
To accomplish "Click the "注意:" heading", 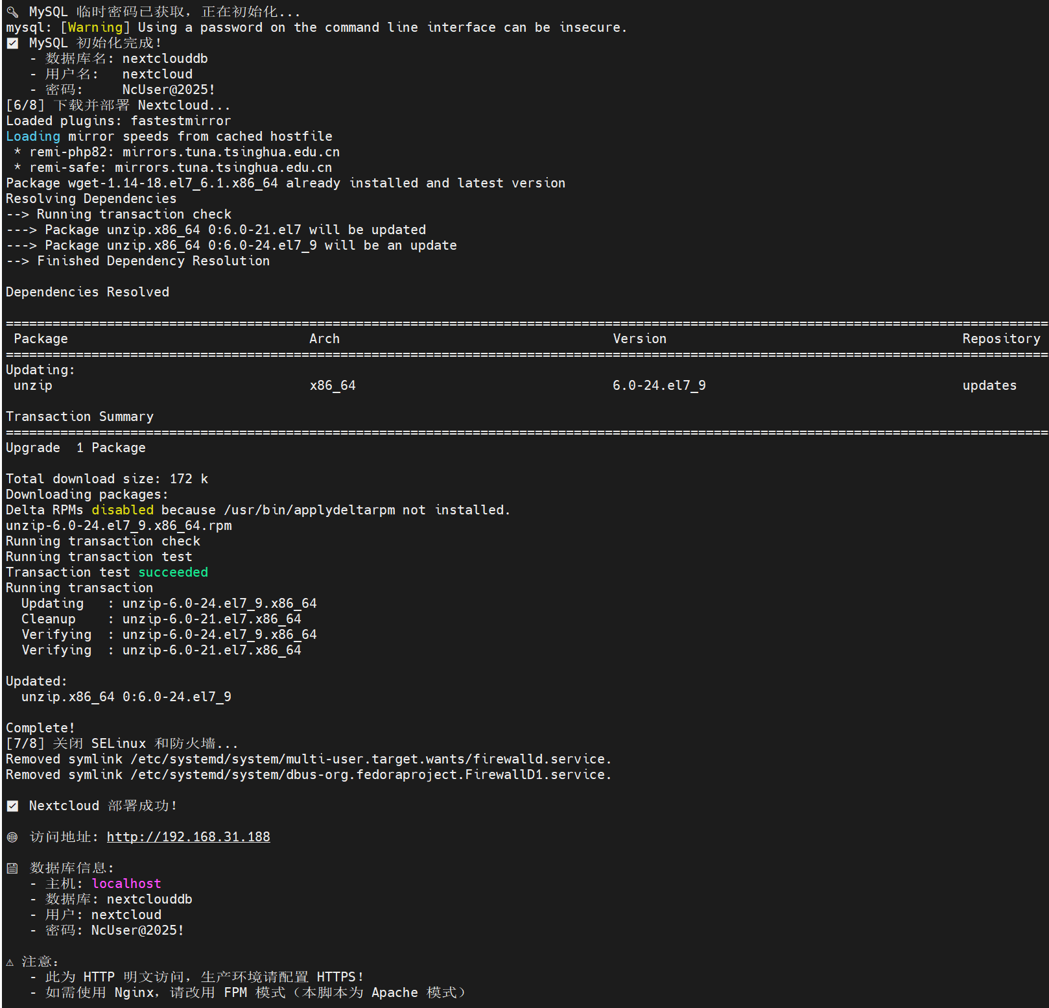I will pos(41,961).
